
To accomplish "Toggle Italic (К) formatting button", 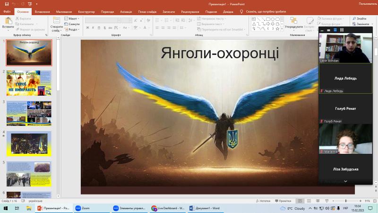I will click(93, 28).
